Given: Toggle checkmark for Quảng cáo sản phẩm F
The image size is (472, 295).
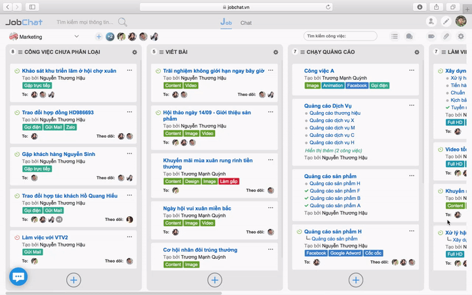Looking at the screenshot, I should click(306, 191).
